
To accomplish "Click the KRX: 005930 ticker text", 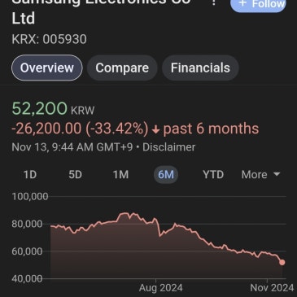I will [x=49, y=39].
